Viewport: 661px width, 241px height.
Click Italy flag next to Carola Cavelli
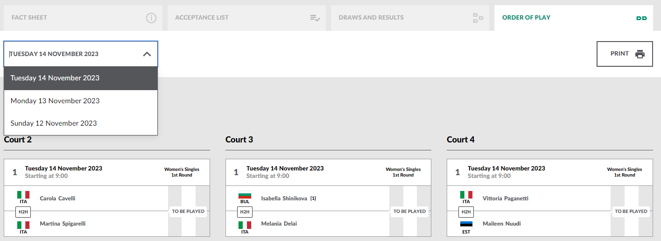[x=23, y=195]
